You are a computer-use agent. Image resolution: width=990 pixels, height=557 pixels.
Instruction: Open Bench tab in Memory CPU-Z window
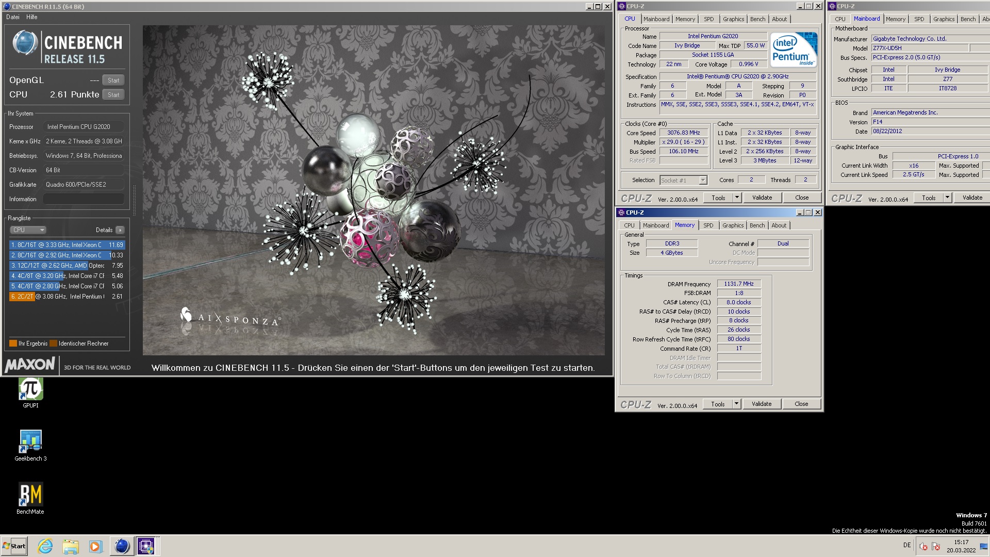point(757,225)
